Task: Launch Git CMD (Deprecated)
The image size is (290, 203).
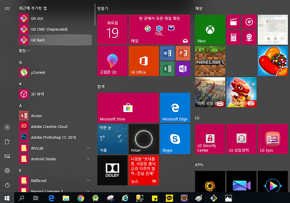Action: click(55, 29)
